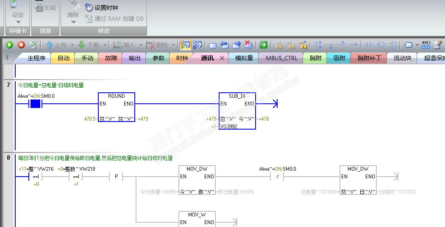Viewport: 445px width, 227px height.
Task: Click 通过 RAM 创建 DB button
Action: click(114, 19)
